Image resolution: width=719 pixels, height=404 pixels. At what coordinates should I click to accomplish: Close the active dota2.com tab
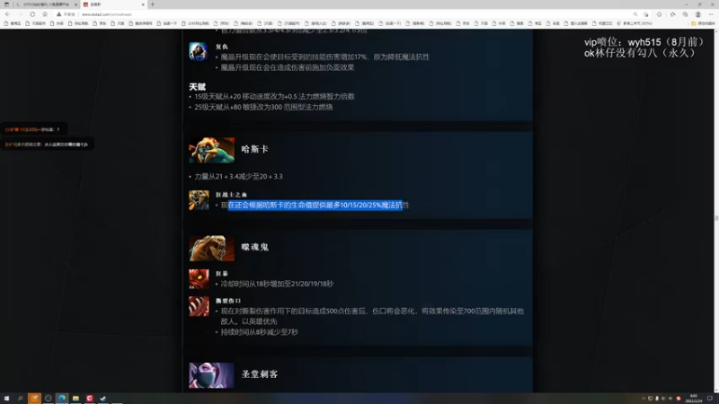143,4
